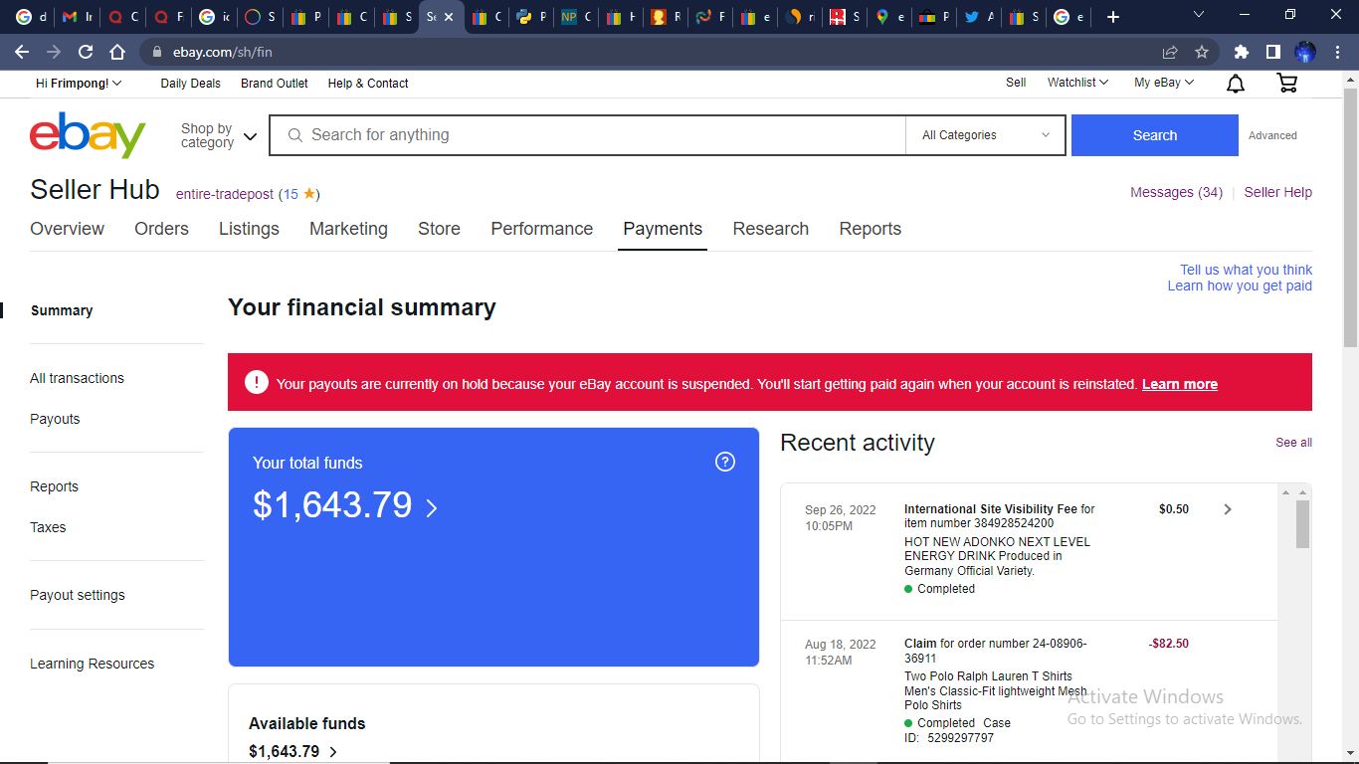Reload the eBay page
The image size is (1359, 764).
pos(86,52)
